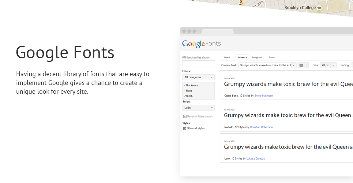This screenshot has width=353, height=183.
Task: Click the Open Sans preview sentence
Action: click(x=288, y=84)
